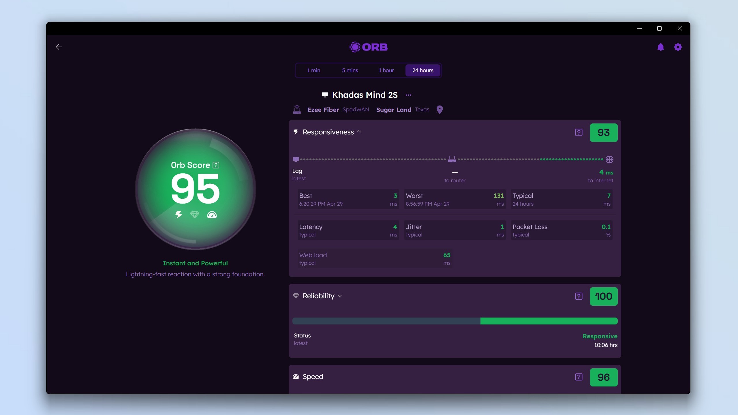Click the Ezee Fiber network name

coord(323,110)
